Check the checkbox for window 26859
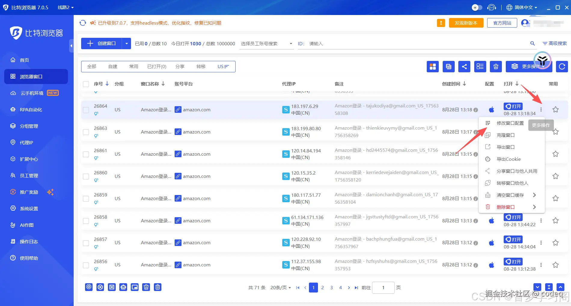Viewport: 571px width, 306px height. [86, 199]
